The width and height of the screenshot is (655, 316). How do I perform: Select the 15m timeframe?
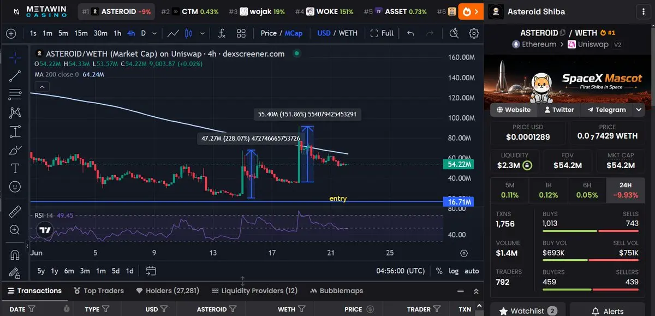(81, 33)
